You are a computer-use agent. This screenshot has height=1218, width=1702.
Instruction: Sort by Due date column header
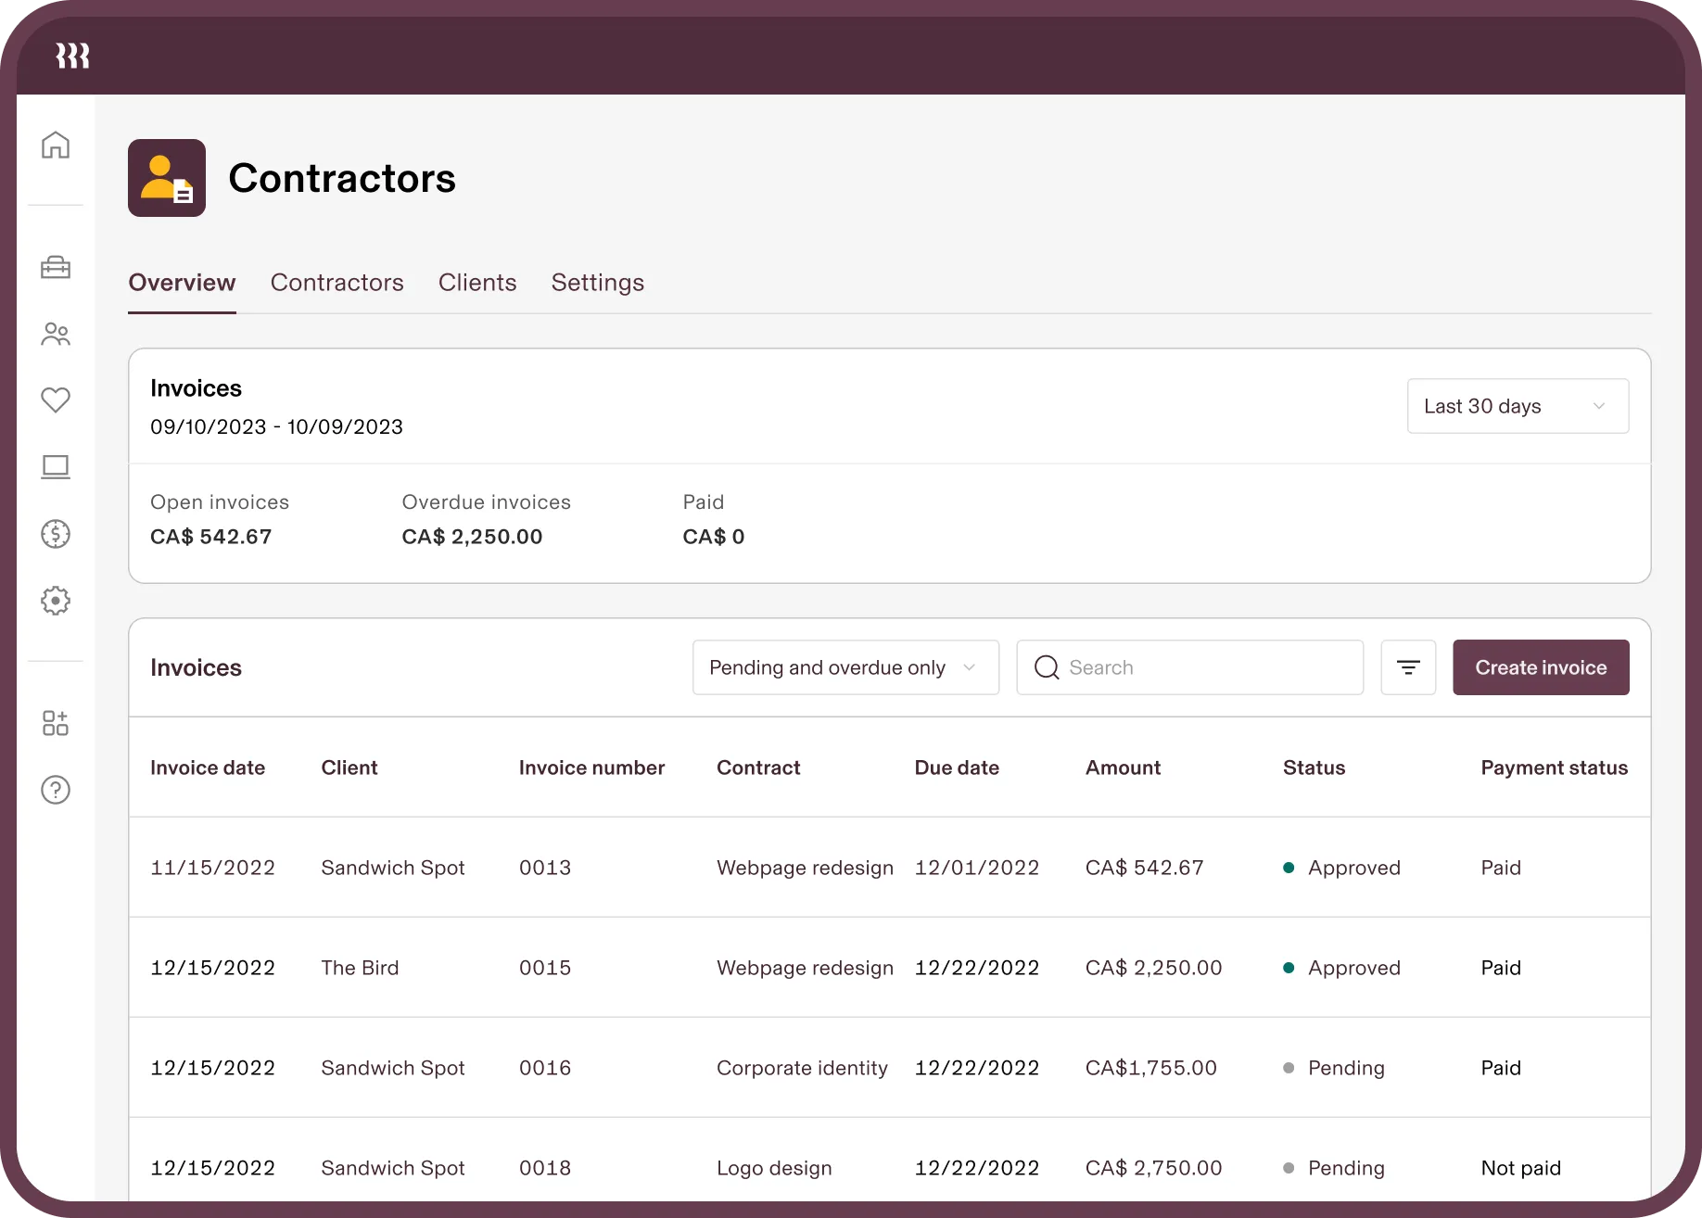click(x=957, y=768)
